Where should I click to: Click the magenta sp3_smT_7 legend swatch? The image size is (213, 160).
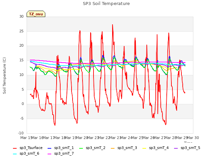click(x=50, y=154)
